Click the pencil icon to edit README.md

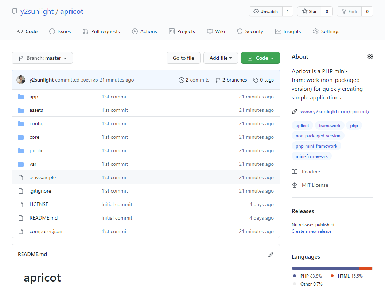click(x=271, y=255)
